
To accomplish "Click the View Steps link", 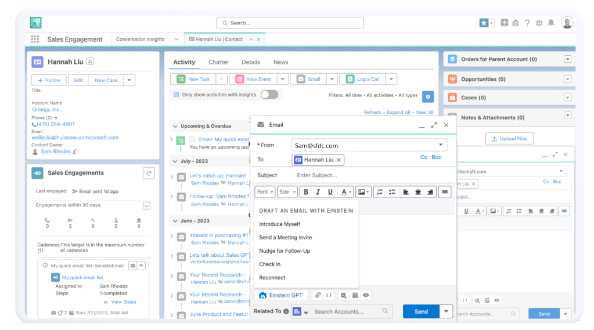I will coord(124,302).
